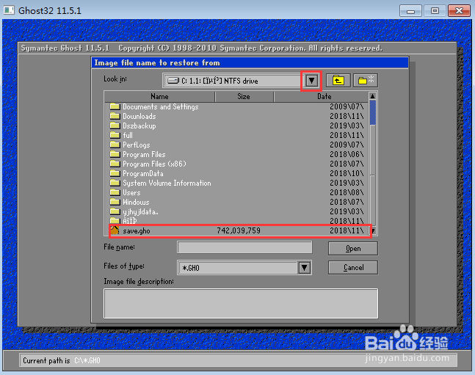Select the Windows folder icon
475x375 pixels.
click(115, 202)
